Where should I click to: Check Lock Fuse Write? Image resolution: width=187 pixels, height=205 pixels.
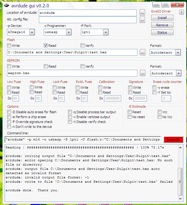click(x=54, y=87)
